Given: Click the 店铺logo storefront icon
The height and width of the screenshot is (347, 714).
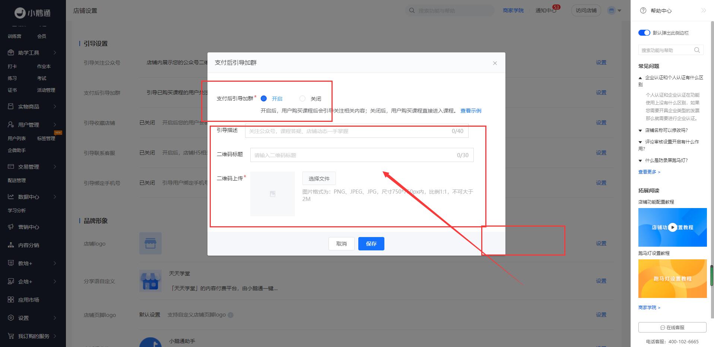Looking at the screenshot, I should 150,243.
